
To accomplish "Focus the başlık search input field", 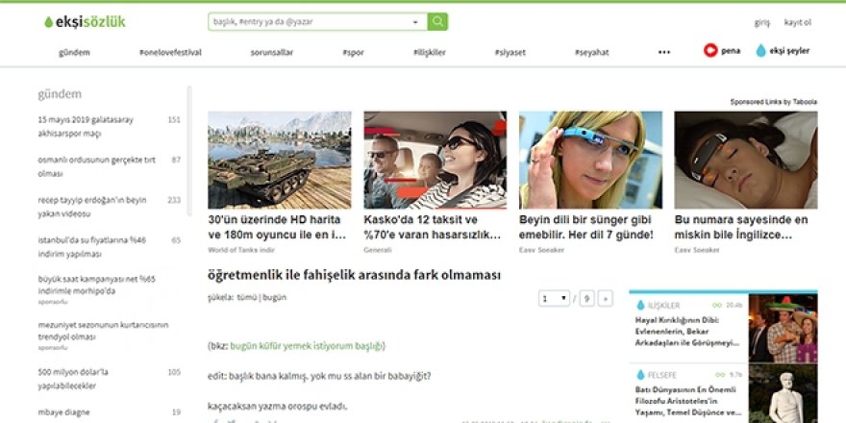I will click(308, 21).
